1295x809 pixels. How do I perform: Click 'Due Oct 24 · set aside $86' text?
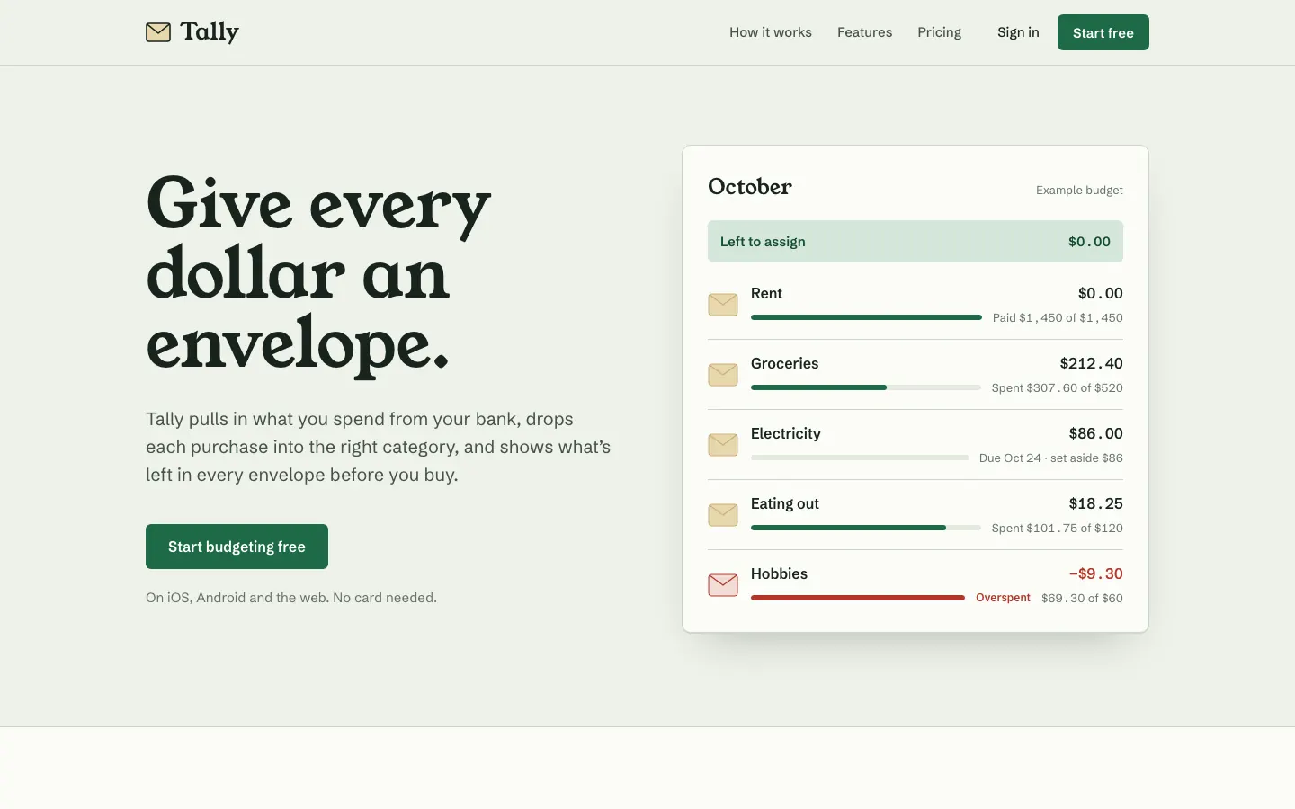(1051, 458)
